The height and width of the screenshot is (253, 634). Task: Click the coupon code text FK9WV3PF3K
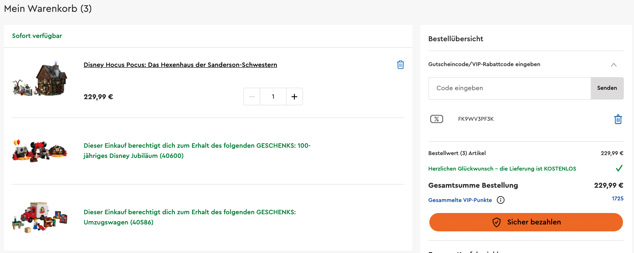(x=476, y=119)
